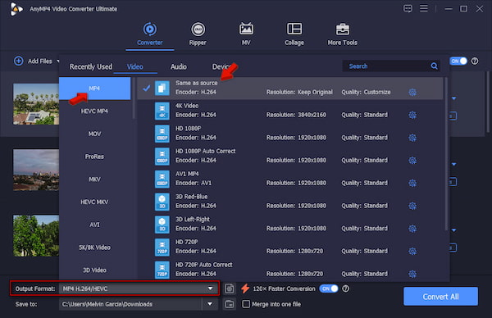
Task: Open settings gear for HD 1080P Auto Correct
Action: [412, 161]
